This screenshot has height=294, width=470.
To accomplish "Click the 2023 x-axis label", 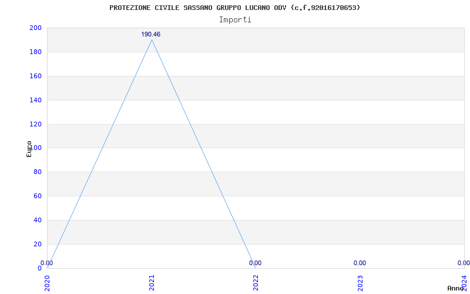I will 360,283.
